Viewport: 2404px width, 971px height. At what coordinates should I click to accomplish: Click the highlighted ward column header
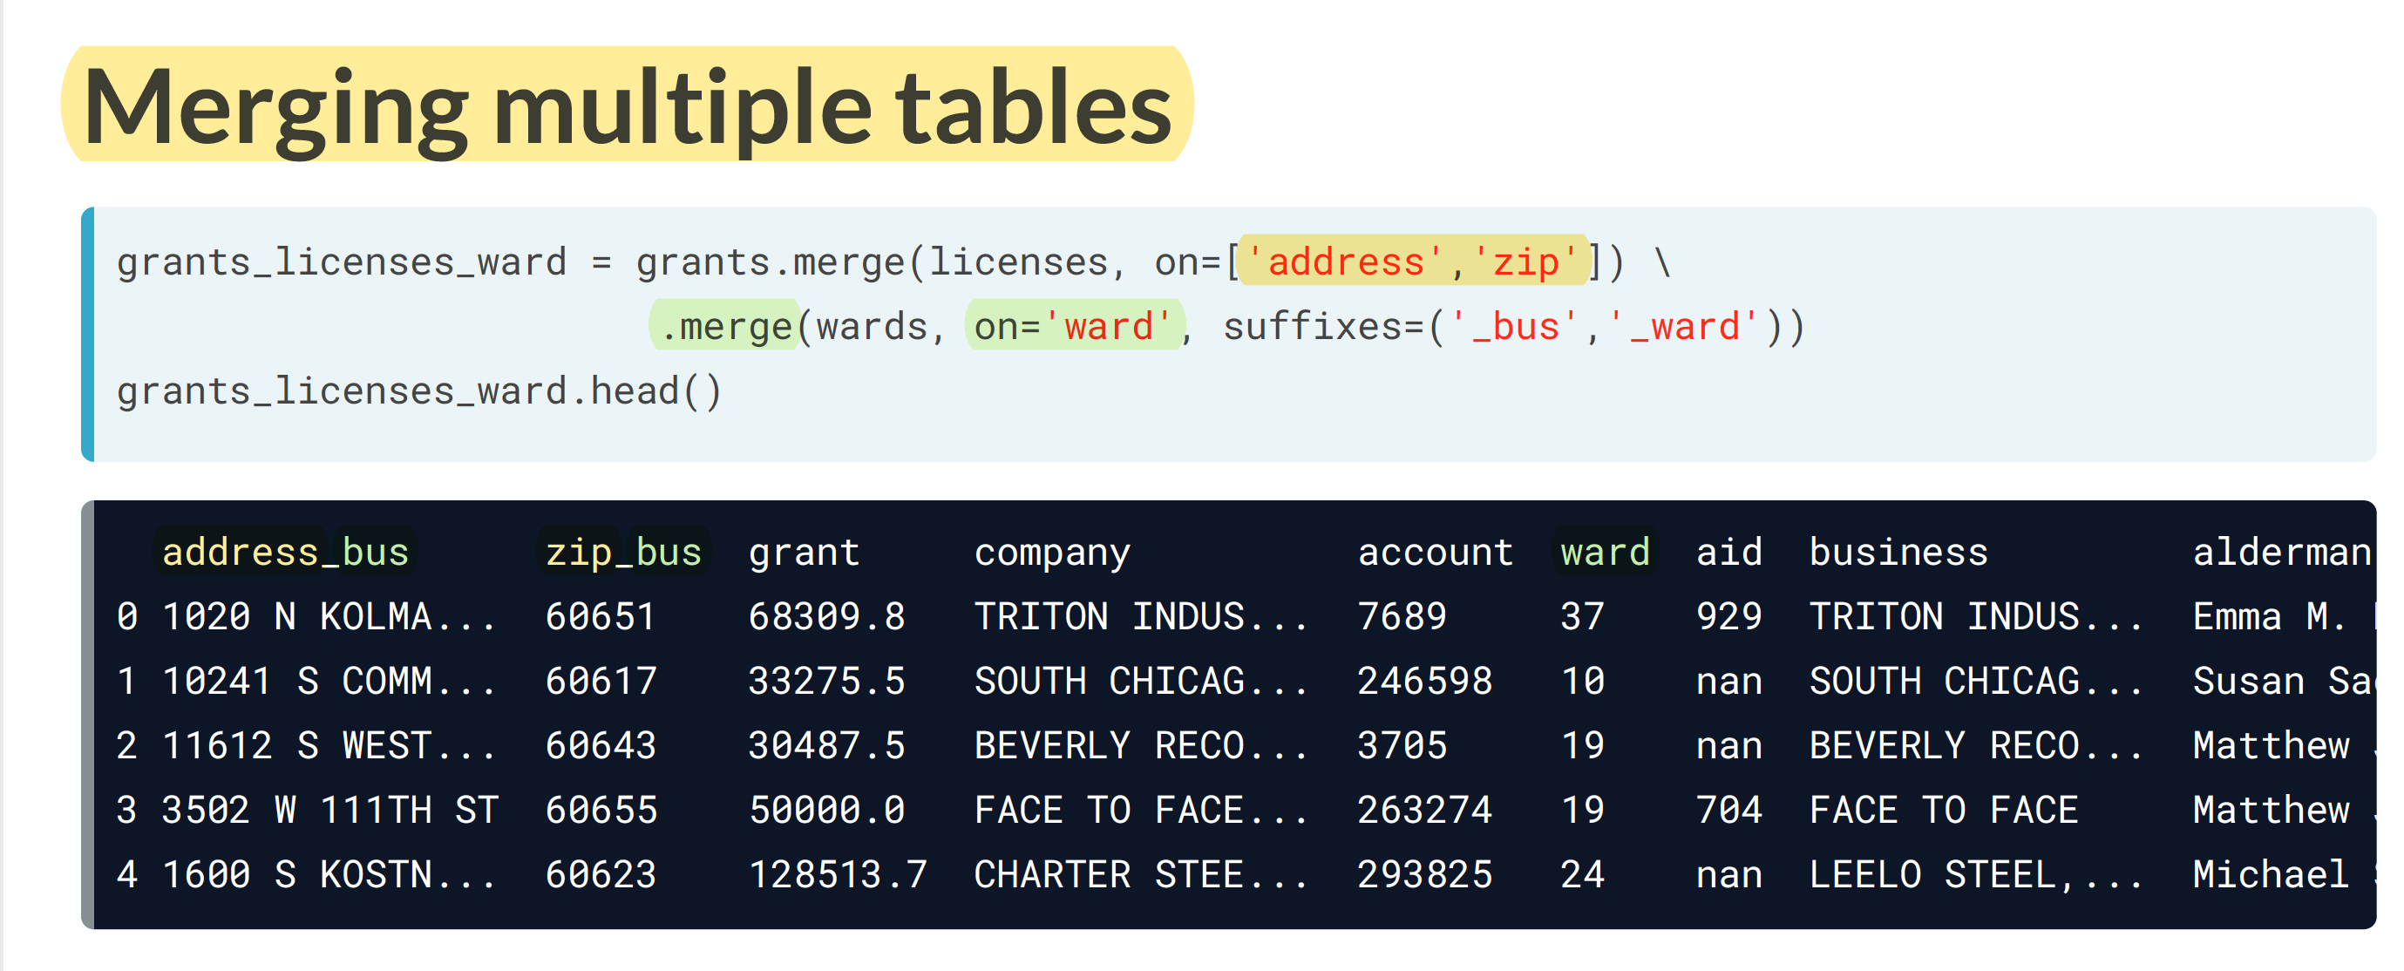pyautogui.click(x=1604, y=552)
